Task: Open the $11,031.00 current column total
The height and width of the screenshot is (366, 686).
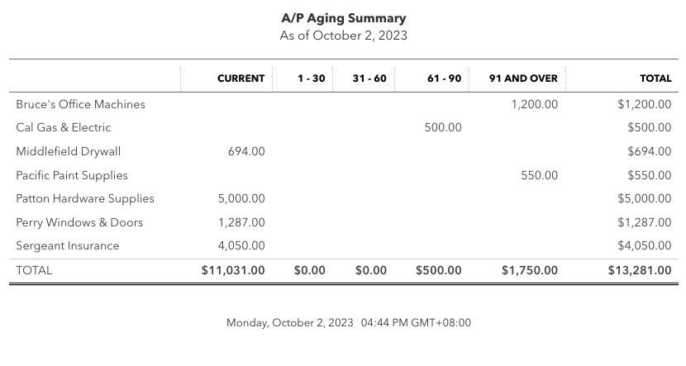Action: (x=233, y=270)
